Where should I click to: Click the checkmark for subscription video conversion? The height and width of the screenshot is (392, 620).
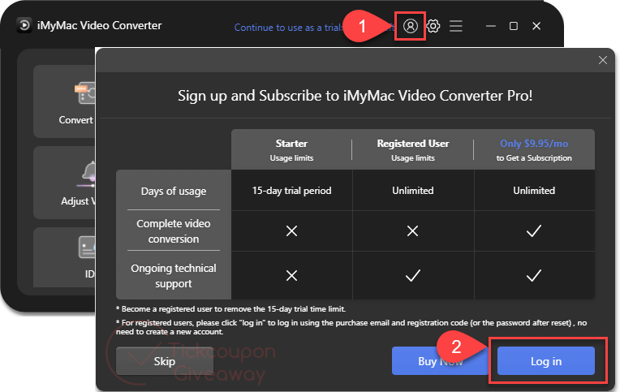point(534,231)
